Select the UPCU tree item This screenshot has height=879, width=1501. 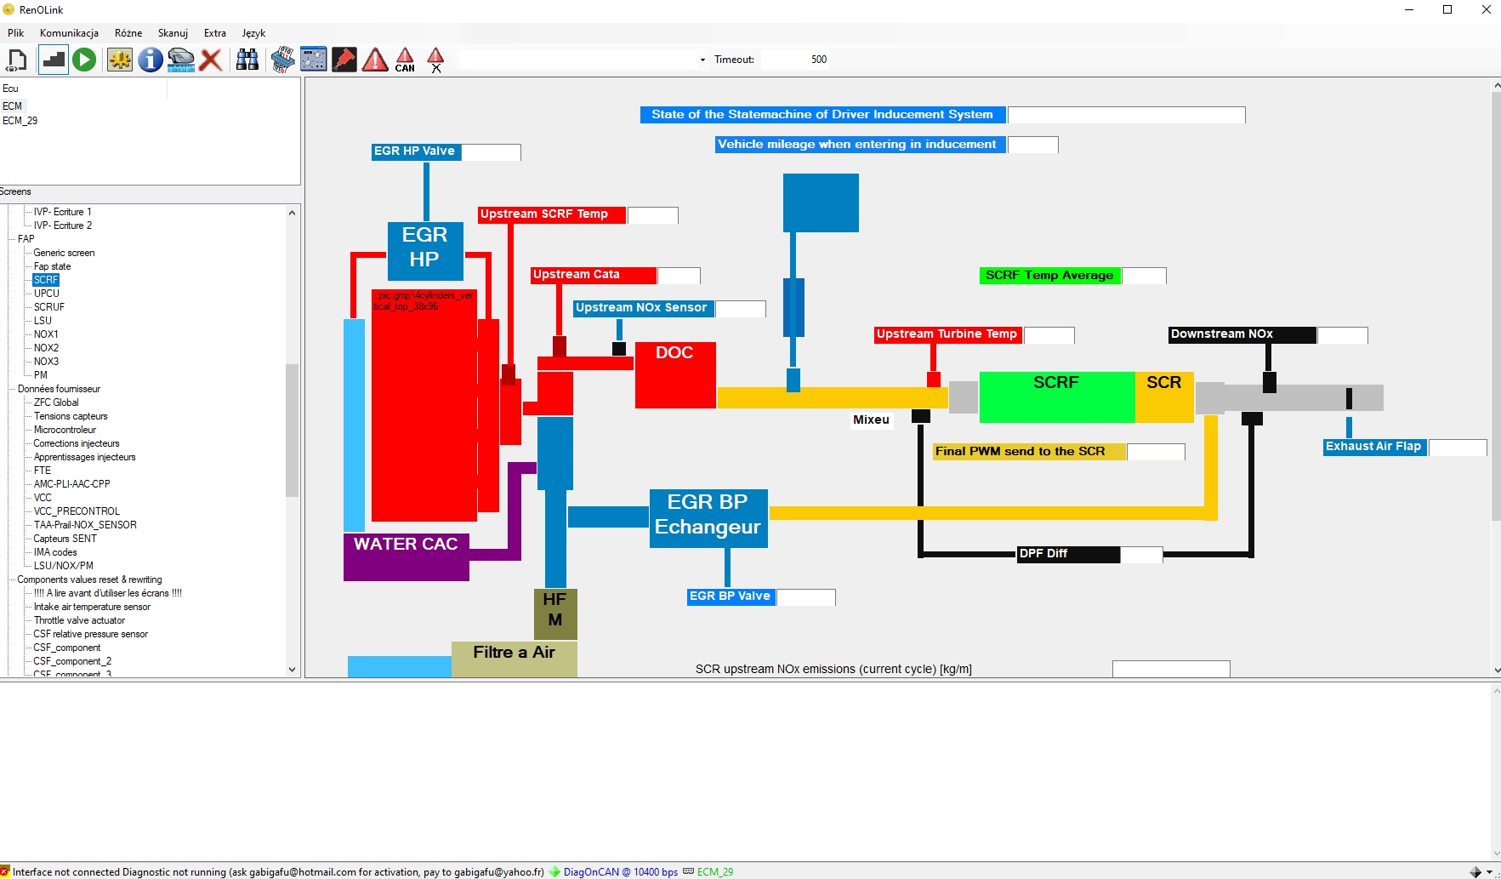(47, 294)
